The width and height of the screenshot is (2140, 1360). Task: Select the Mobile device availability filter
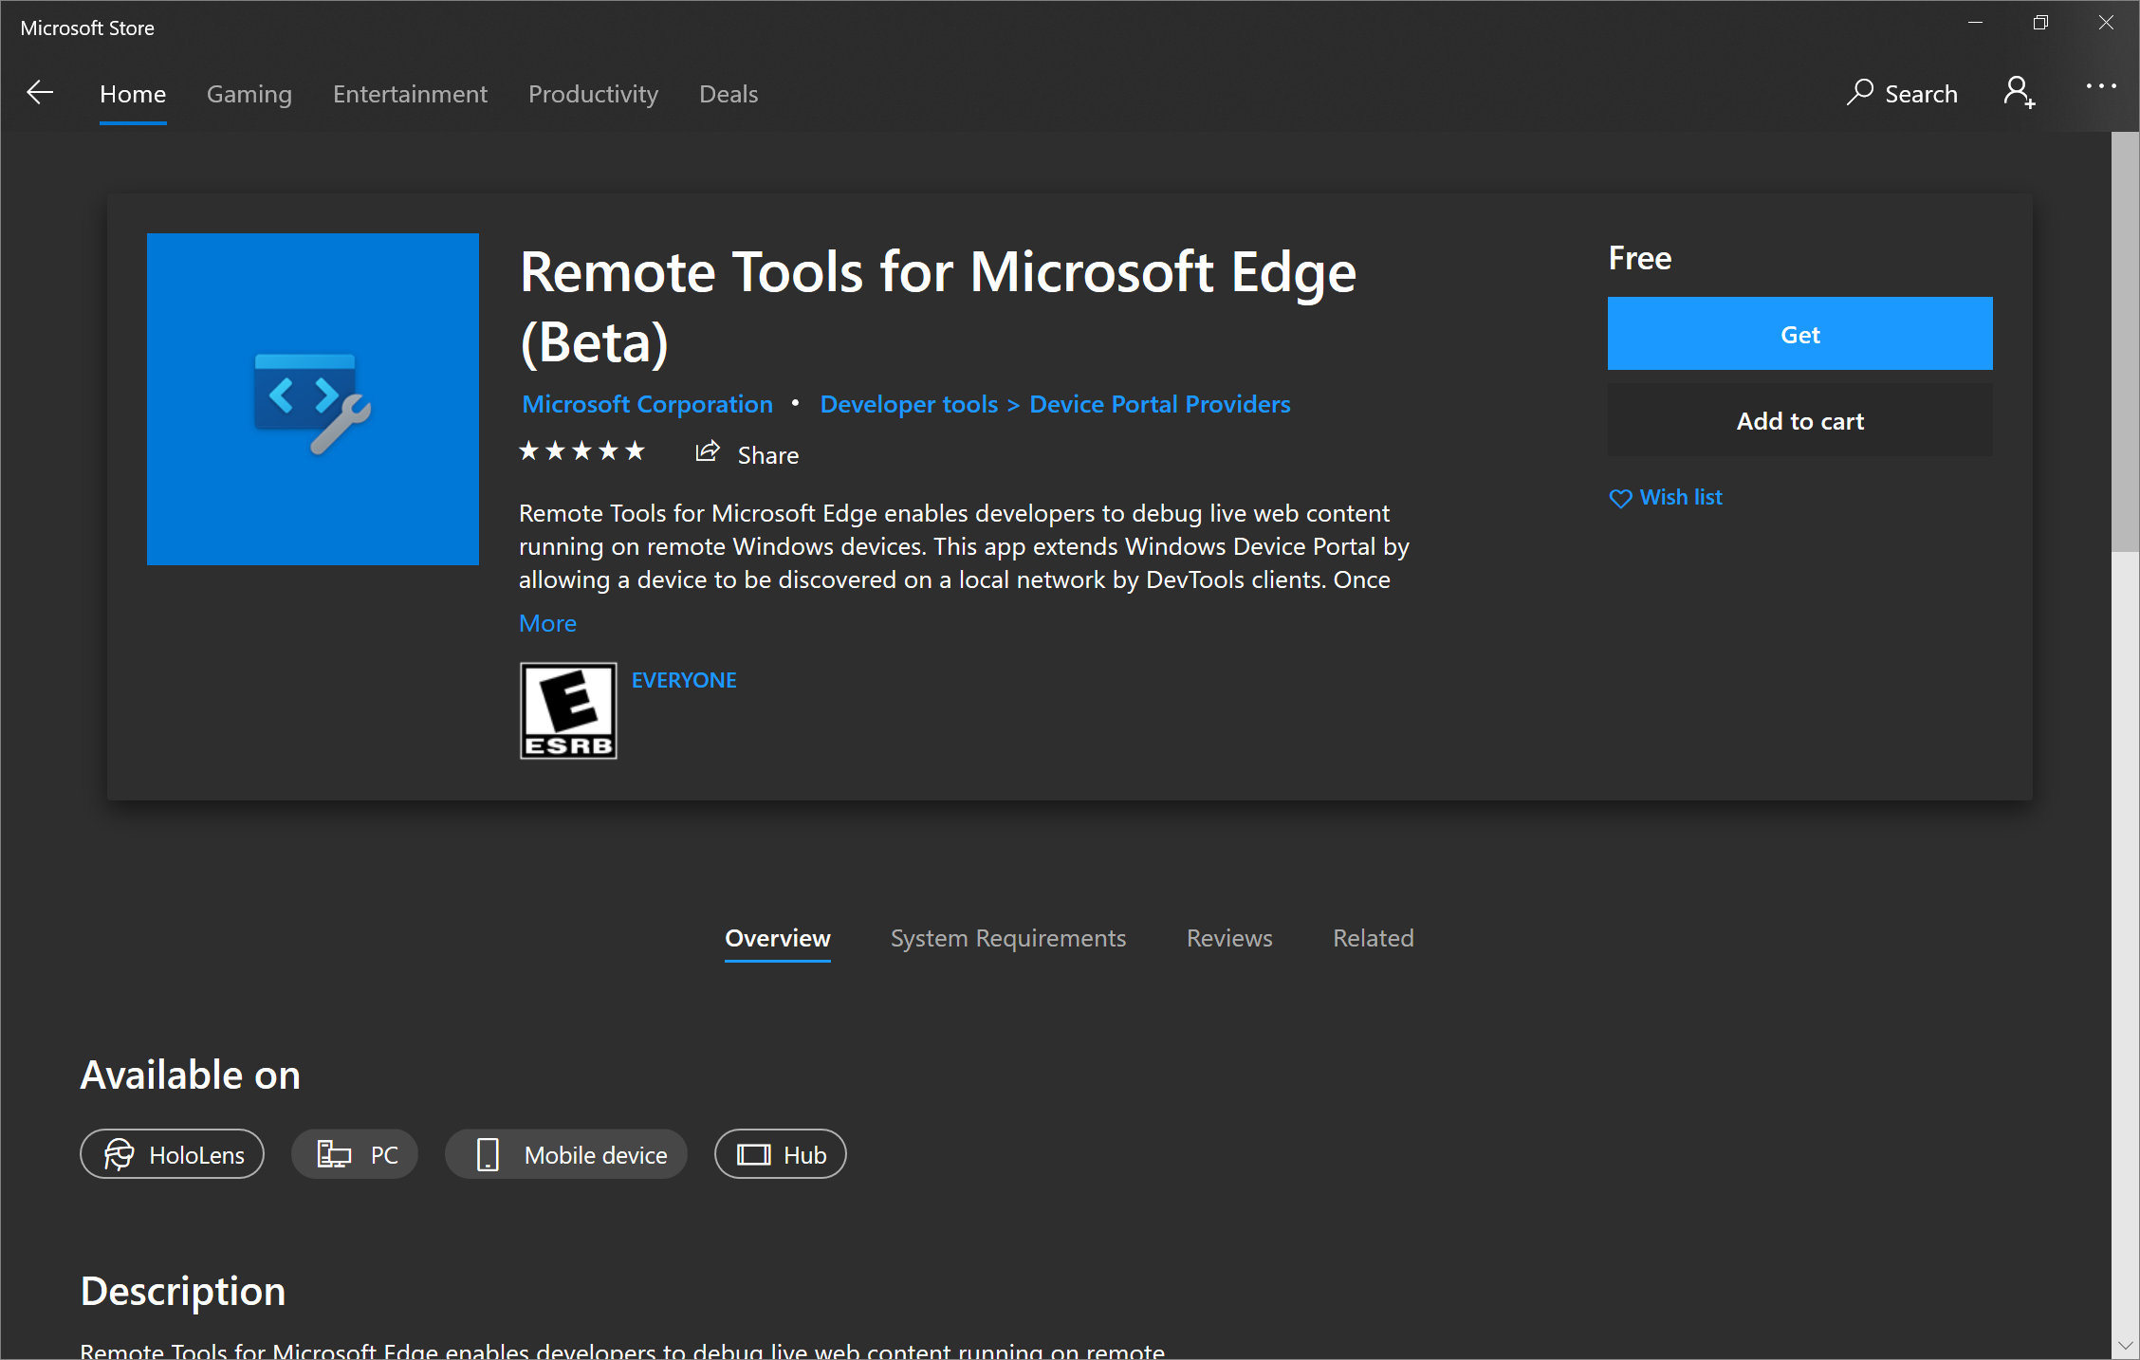564,1154
